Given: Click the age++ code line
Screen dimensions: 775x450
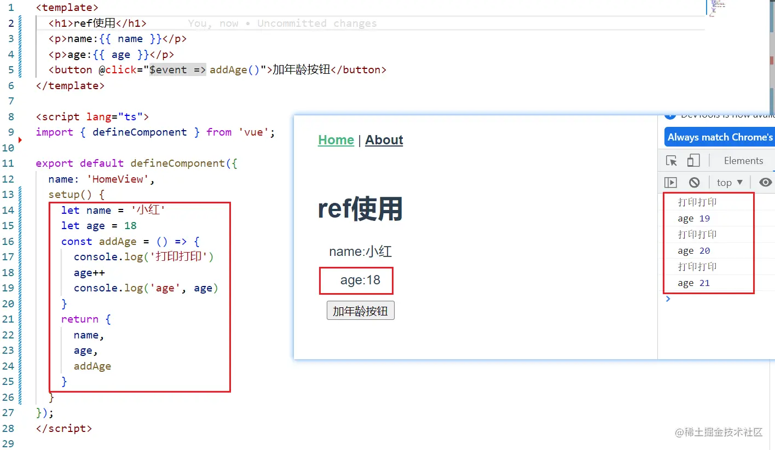Looking at the screenshot, I should [89, 273].
